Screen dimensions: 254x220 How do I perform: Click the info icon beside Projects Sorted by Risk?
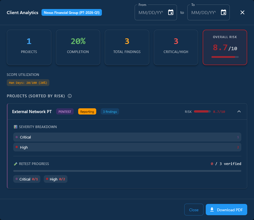(x=70, y=96)
